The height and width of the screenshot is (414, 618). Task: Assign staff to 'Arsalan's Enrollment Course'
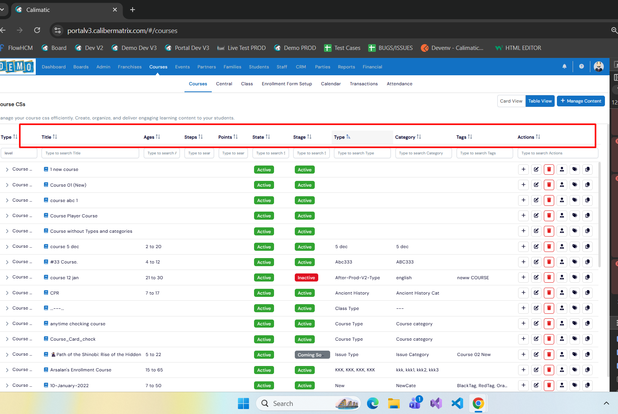click(562, 370)
